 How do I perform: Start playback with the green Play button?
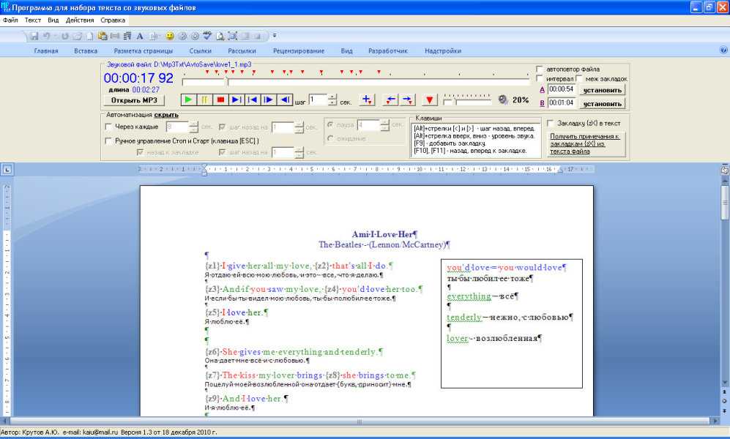click(188, 100)
